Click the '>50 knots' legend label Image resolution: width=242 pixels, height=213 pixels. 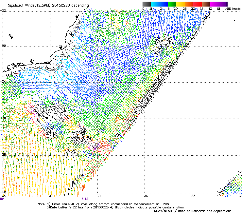pos(233,9)
